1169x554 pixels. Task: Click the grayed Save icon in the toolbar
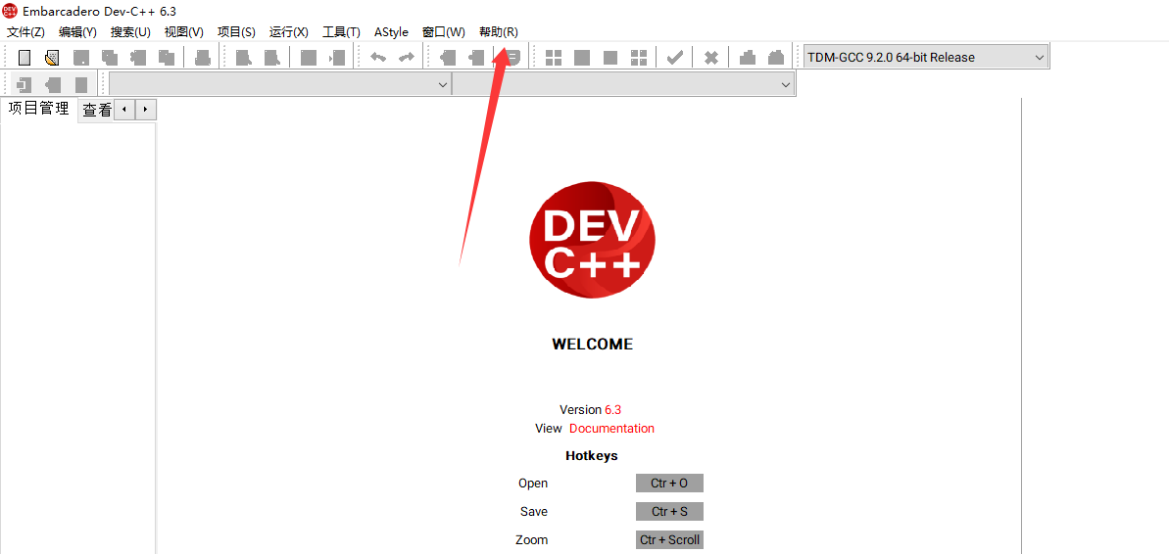pyautogui.click(x=81, y=58)
